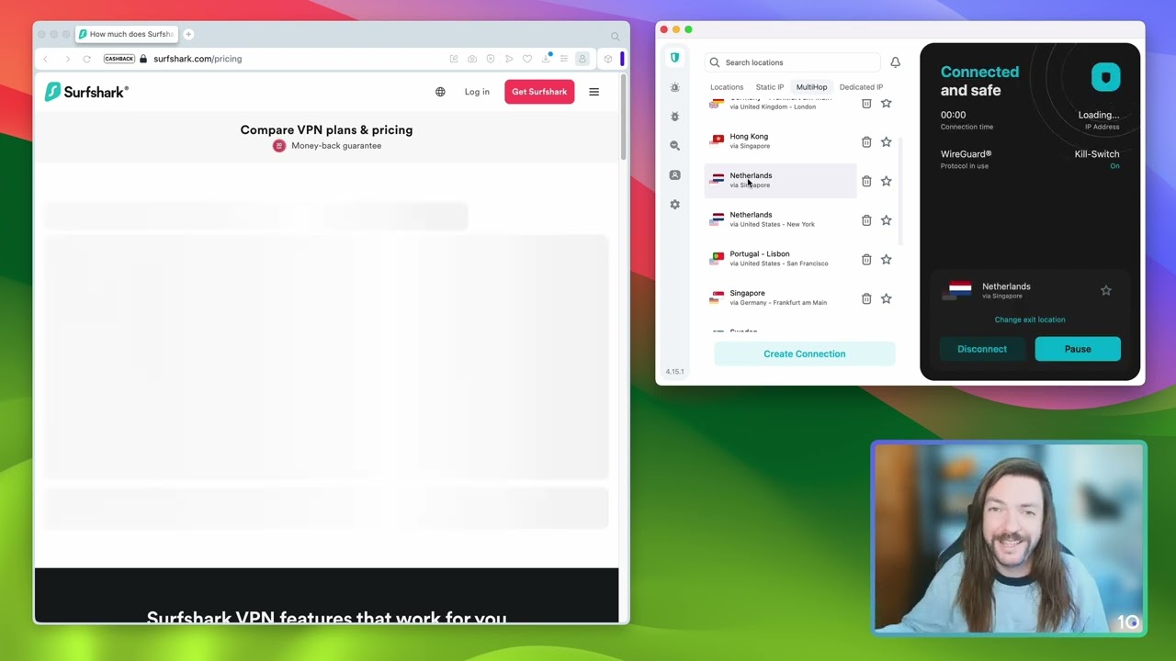Click the Disconnect button
This screenshot has width=1176, height=661.
coord(982,349)
